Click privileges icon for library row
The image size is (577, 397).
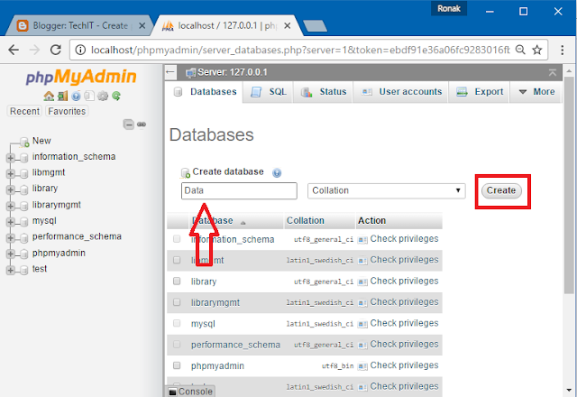point(362,282)
